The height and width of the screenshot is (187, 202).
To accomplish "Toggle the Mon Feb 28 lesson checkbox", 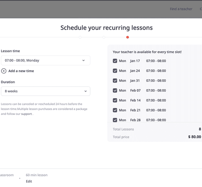I will (115, 120).
